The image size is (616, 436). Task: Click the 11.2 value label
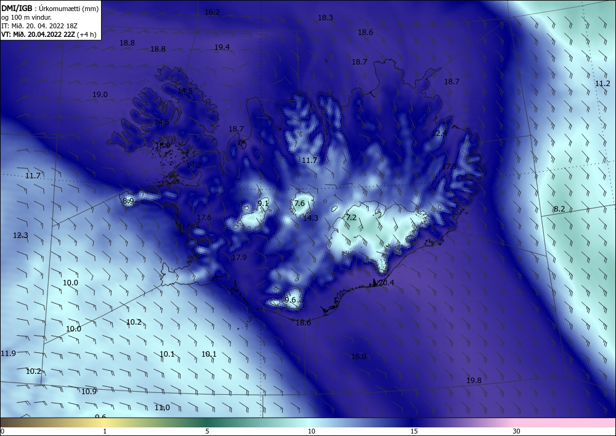602,84
